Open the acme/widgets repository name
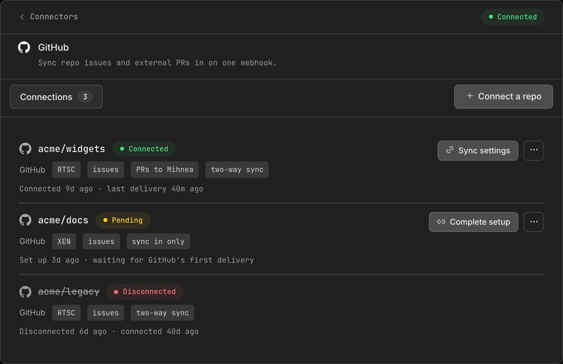 coord(72,149)
